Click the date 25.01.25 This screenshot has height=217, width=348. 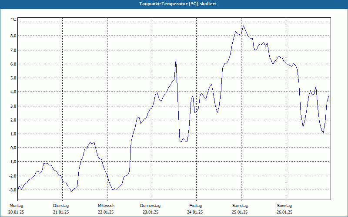(x=240, y=212)
